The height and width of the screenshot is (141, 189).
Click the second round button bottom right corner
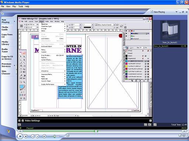(184, 135)
